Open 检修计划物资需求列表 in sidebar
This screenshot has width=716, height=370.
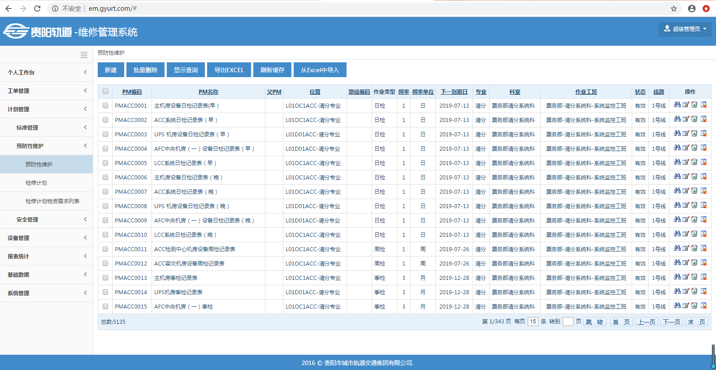tap(47, 201)
